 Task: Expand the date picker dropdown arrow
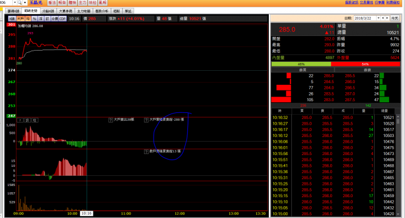click(x=379, y=18)
